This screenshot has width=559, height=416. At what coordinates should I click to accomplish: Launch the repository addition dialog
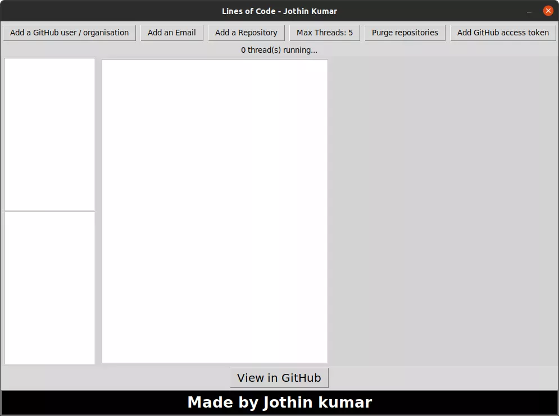[246, 33]
